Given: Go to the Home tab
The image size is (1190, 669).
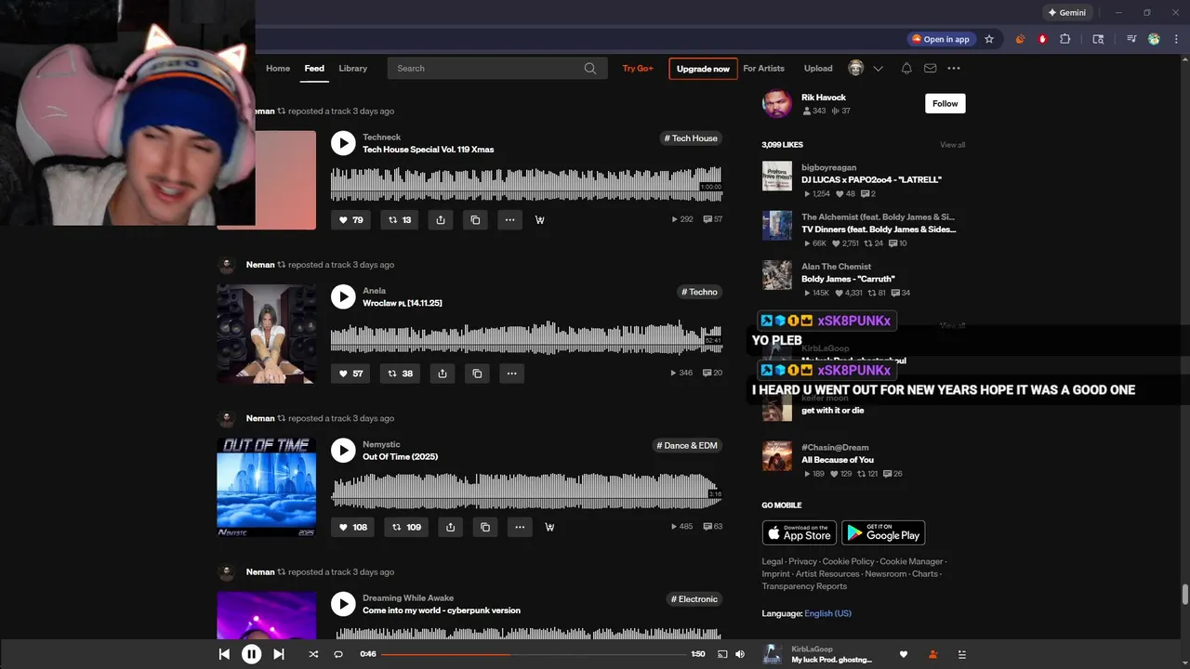Looking at the screenshot, I should [278, 68].
